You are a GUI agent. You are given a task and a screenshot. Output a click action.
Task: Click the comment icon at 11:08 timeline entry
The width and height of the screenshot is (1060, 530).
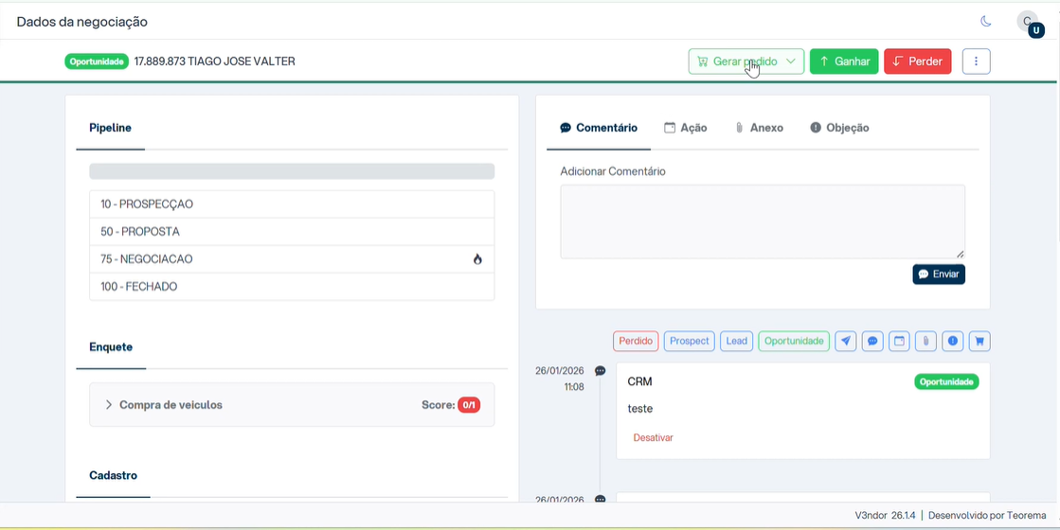click(x=600, y=371)
